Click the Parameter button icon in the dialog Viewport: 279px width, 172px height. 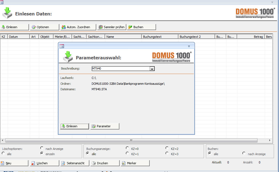tap(93, 126)
